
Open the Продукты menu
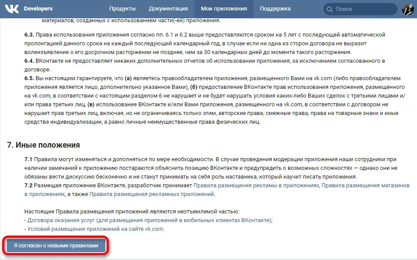[122, 9]
